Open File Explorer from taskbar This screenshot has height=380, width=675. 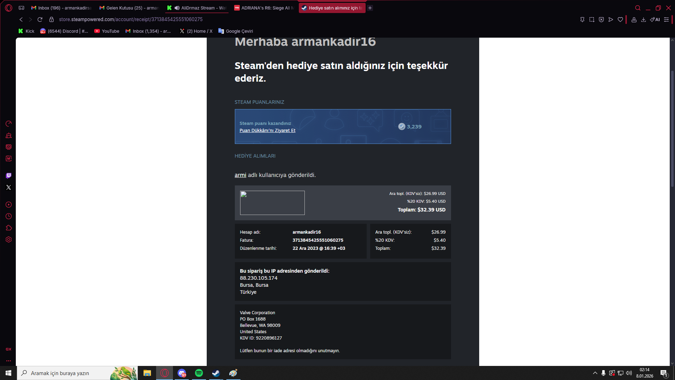click(147, 373)
